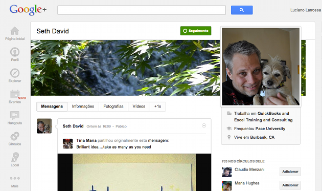Click Adicionar next to Claudio Menzani
Viewport: 322px width, 191px height.
(x=290, y=172)
